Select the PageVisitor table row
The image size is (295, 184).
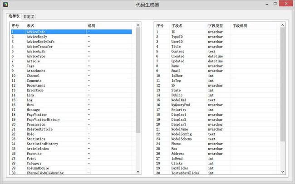point(71,115)
